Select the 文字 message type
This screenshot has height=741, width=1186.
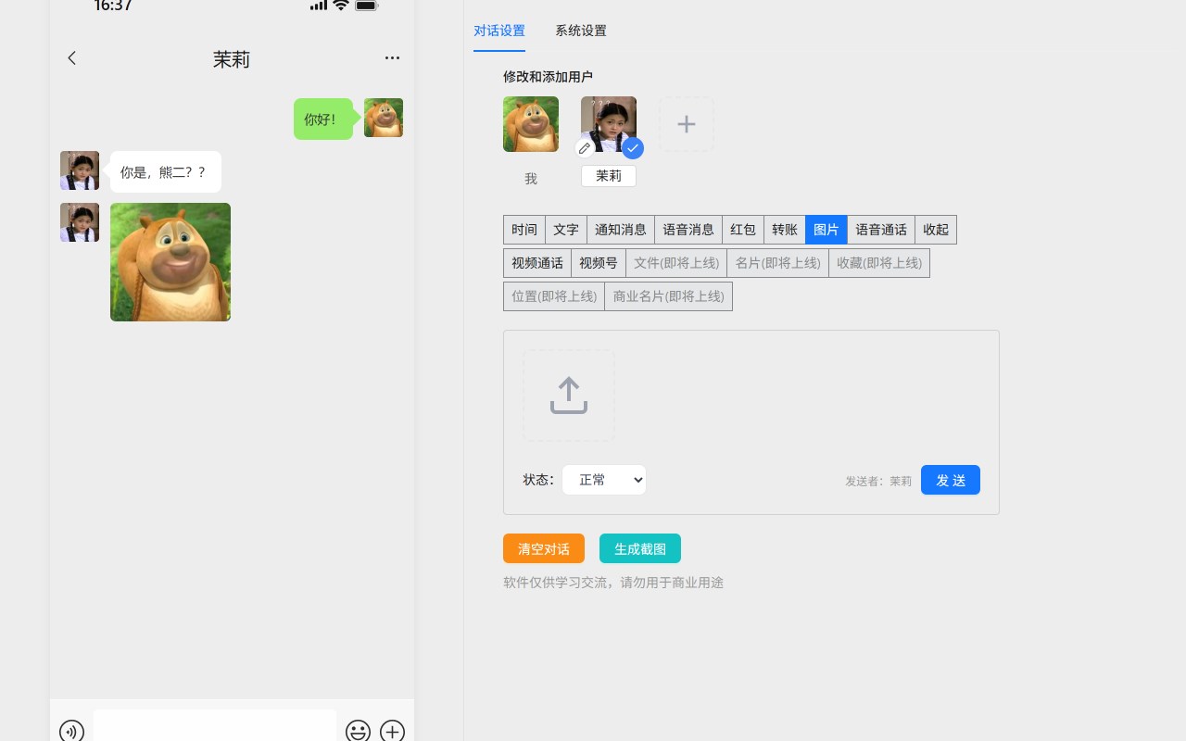[x=566, y=230]
